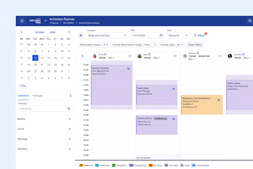Viewport: 253px width, 169px height.
Task: Open Busson, Caroline Anti-Ageing Facial reservation
Action: (112, 85)
